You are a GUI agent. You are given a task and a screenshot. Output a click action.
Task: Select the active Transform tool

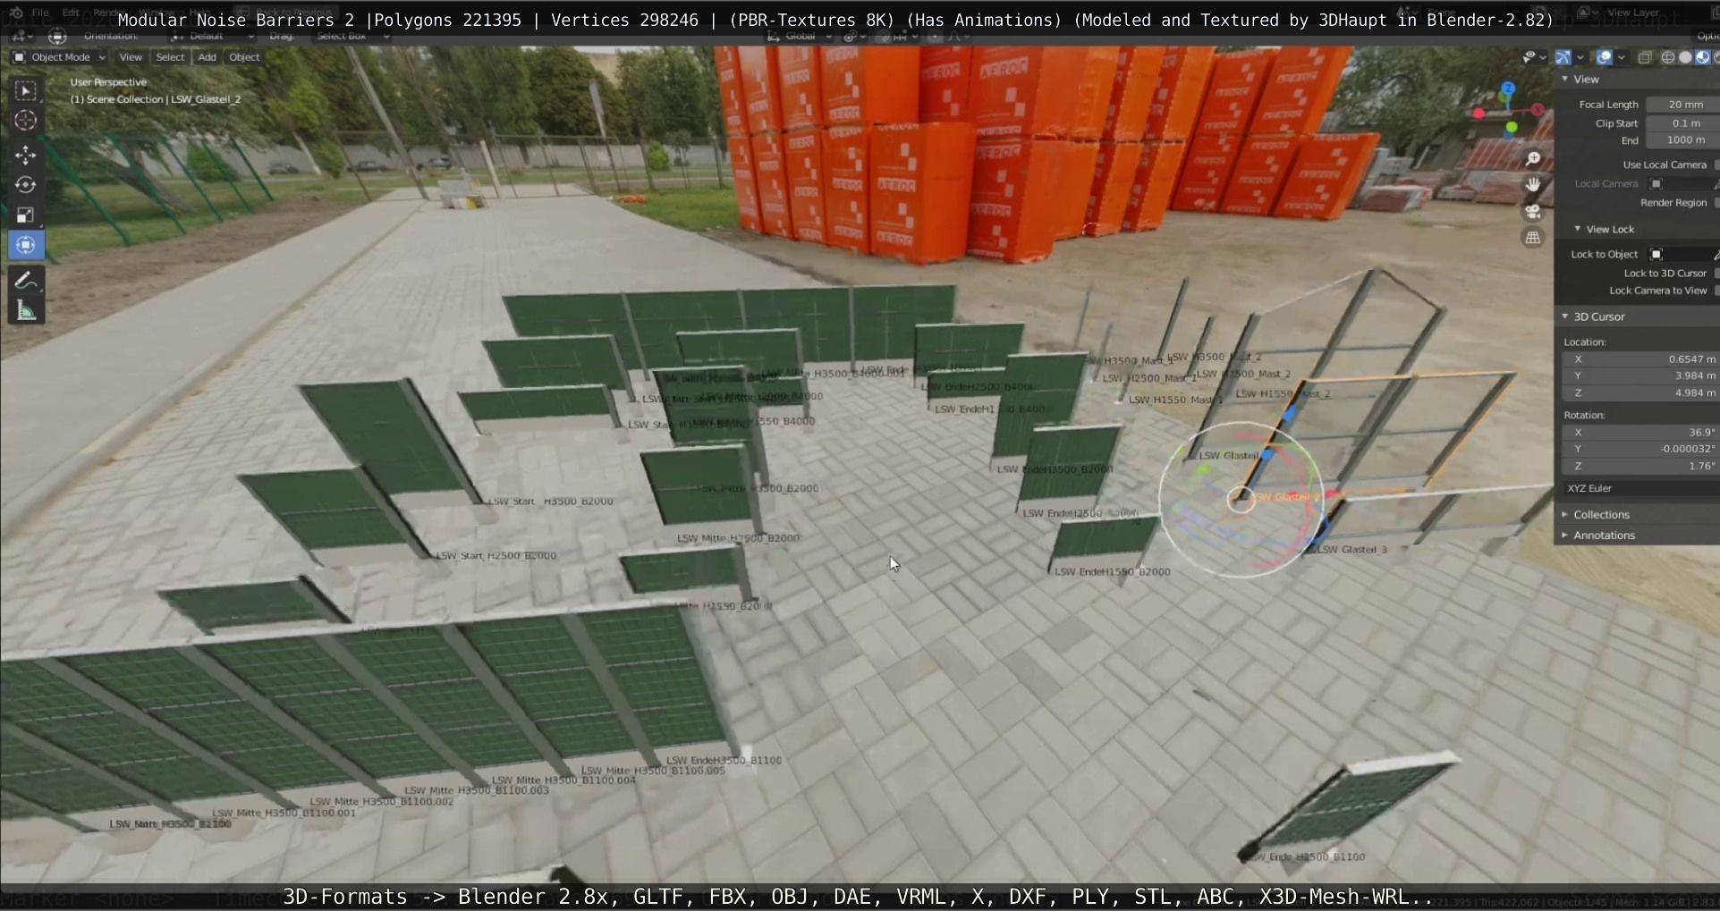click(25, 245)
